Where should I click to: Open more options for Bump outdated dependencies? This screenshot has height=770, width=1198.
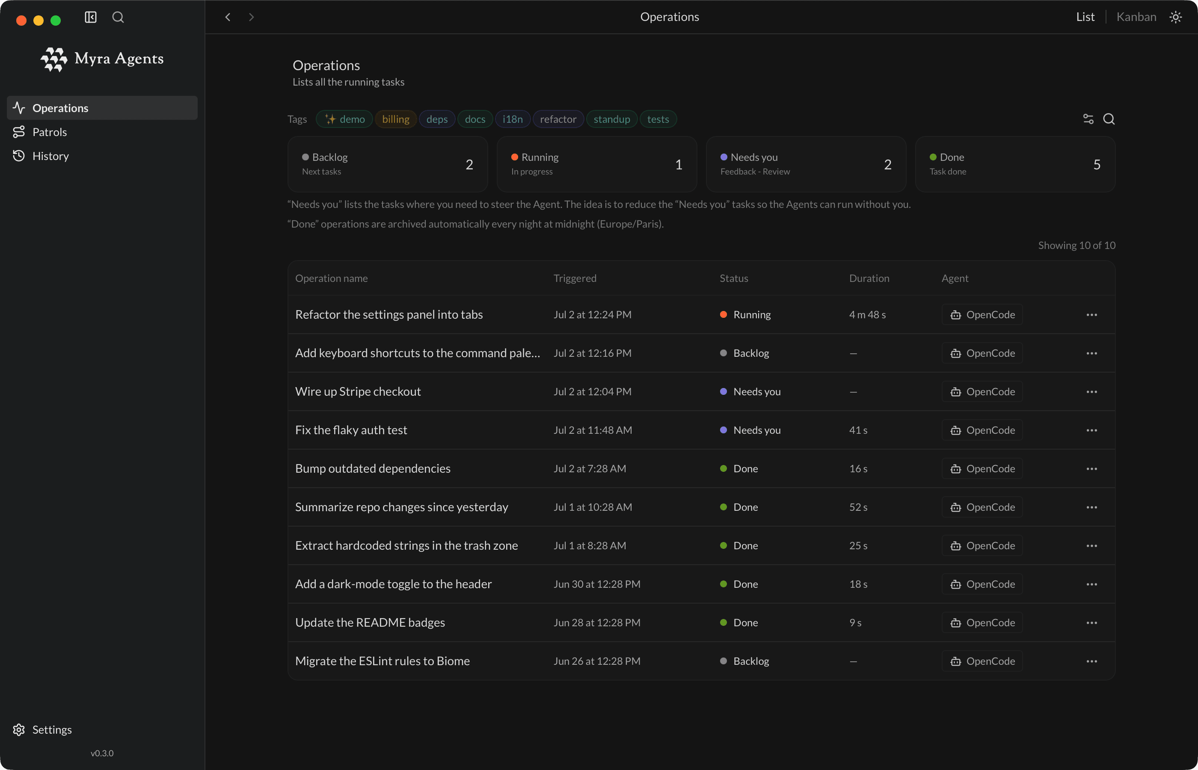tap(1091, 468)
